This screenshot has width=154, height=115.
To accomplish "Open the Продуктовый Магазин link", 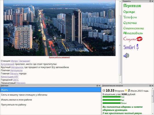I will (x=21, y=83).
